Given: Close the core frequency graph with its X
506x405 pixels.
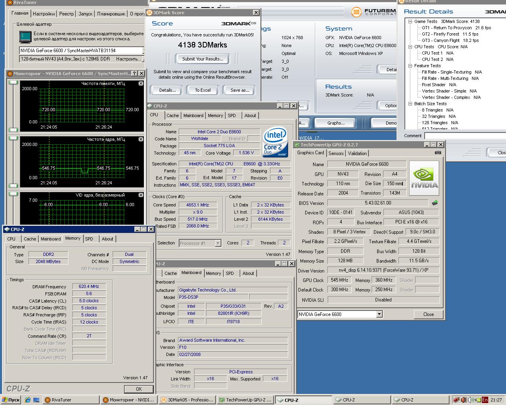Looking at the screenshot, I should [x=141, y=139].
